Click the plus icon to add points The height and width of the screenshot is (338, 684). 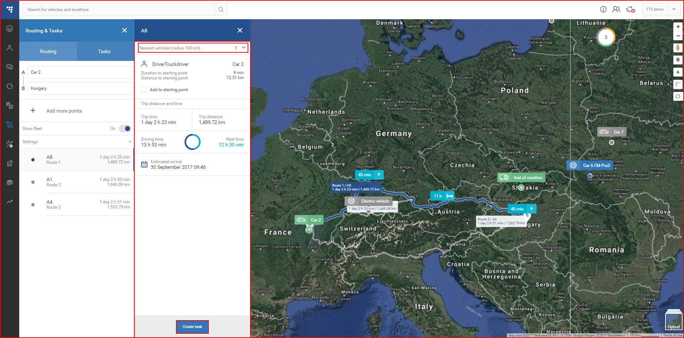tap(33, 110)
